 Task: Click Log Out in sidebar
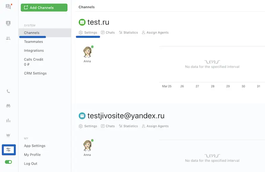click(x=31, y=164)
